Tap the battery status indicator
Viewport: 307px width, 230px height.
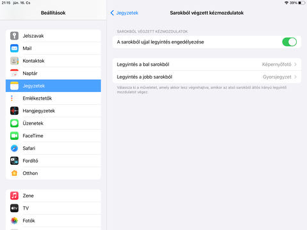point(302,3)
